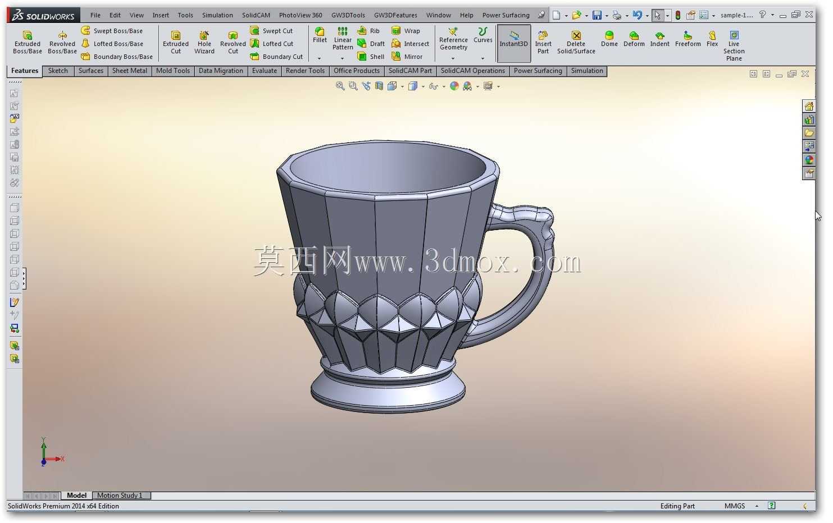Switch to the Evaluate tab
This screenshot has height=523, width=833.
pyautogui.click(x=265, y=71)
